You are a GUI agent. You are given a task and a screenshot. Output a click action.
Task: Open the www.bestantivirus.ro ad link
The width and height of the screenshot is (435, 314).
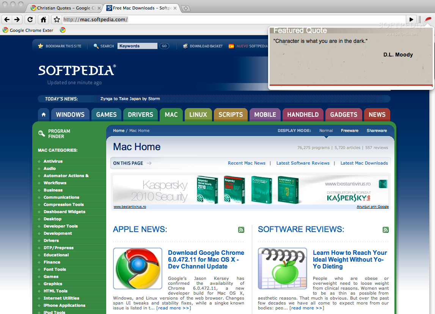point(130,207)
